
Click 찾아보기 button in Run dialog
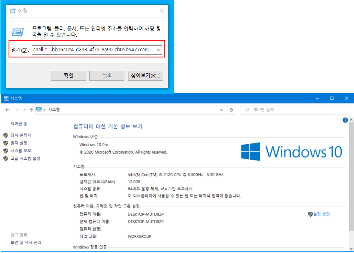pyautogui.click(x=145, y=75)
